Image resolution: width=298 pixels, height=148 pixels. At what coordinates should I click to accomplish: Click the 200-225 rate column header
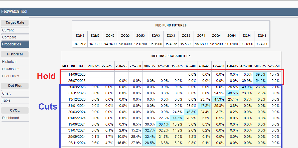pos(94,66)
